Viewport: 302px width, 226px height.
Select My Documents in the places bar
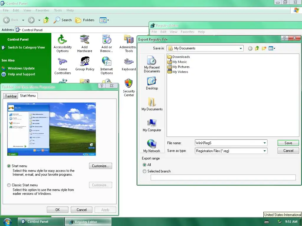(152, 104)
